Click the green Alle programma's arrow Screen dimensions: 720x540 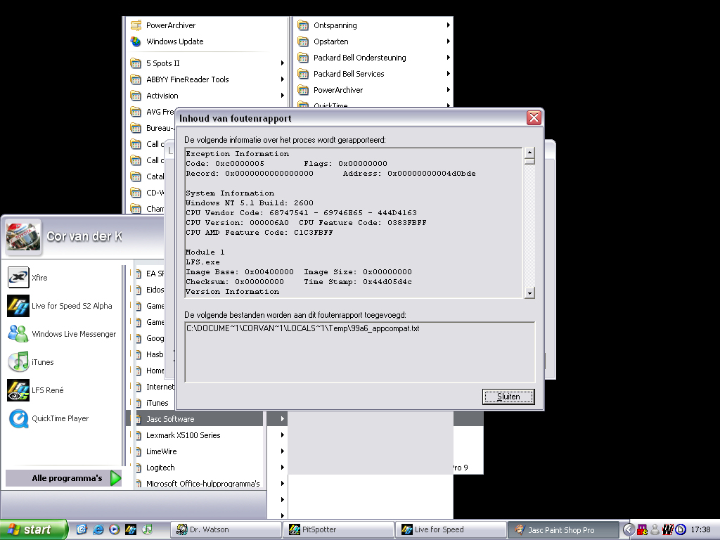(x=116, y=478)
